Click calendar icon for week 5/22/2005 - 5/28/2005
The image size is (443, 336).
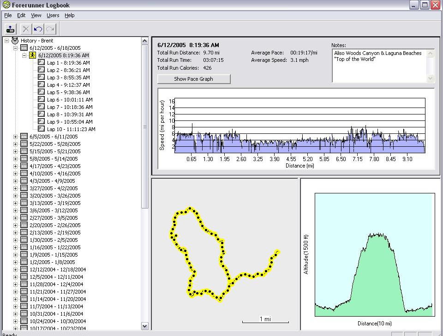(x=24, y=144)
